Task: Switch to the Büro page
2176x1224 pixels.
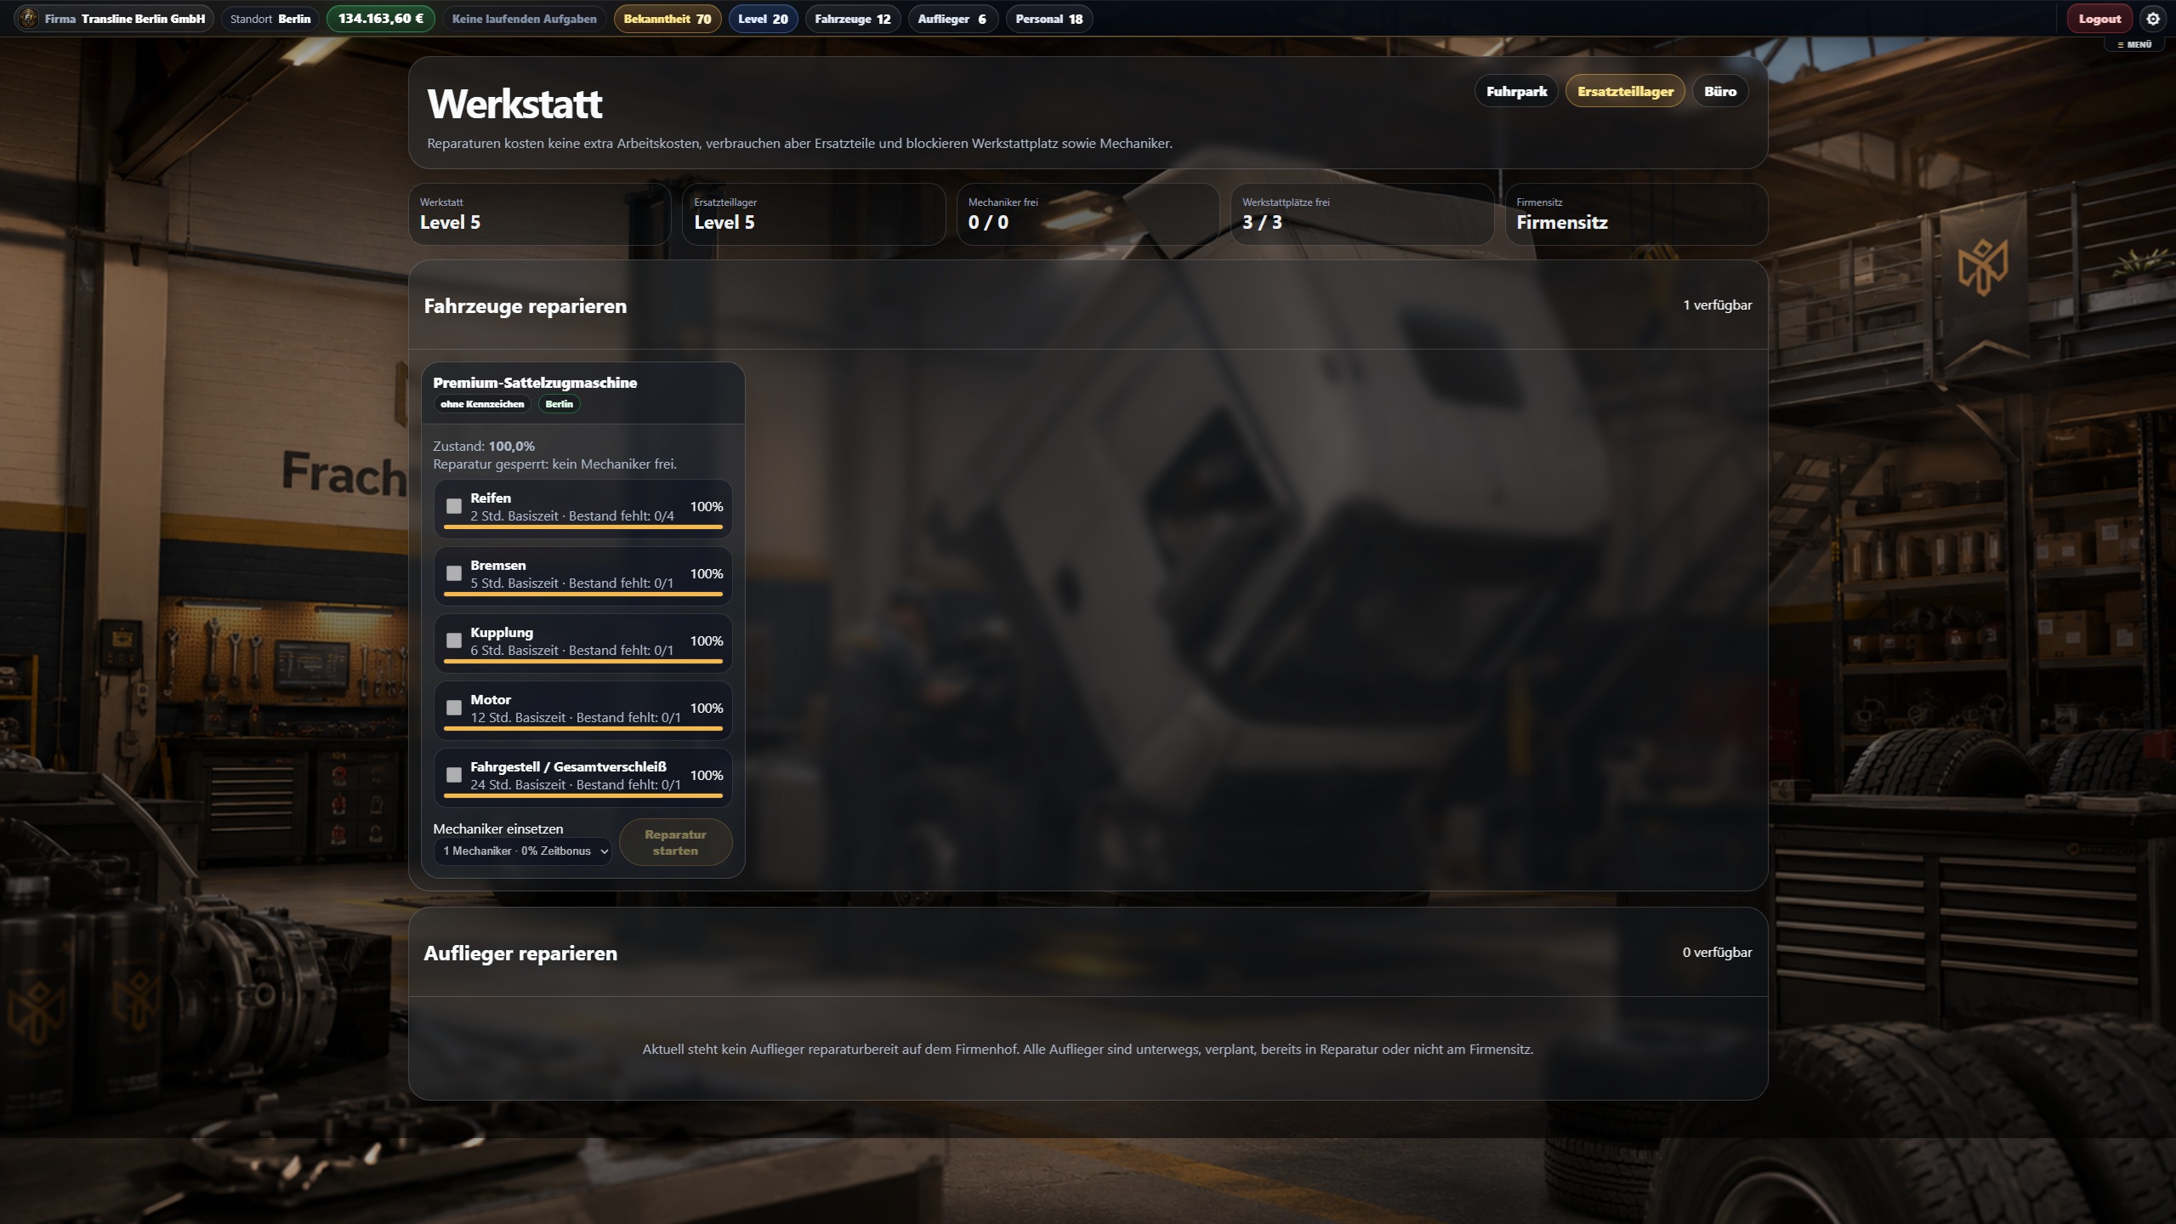Action: point(1720,91)
